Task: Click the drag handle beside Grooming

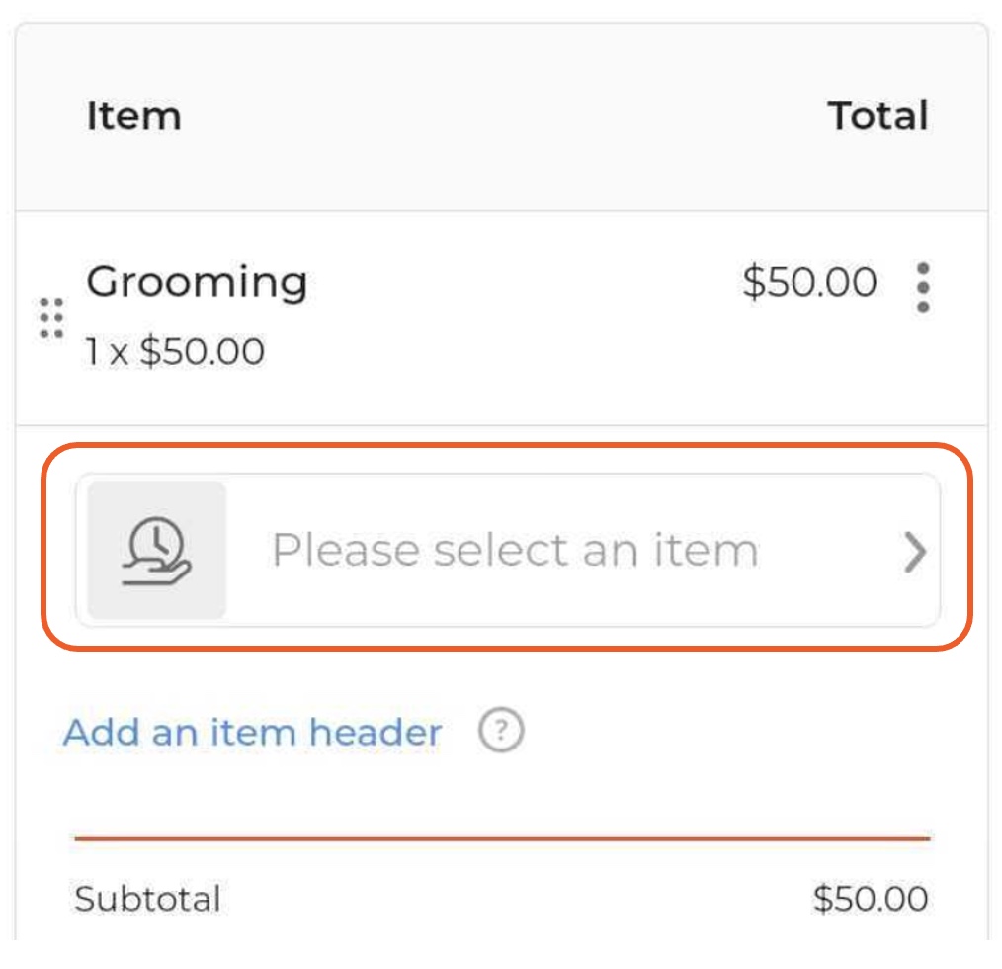Action: [51, 318]
